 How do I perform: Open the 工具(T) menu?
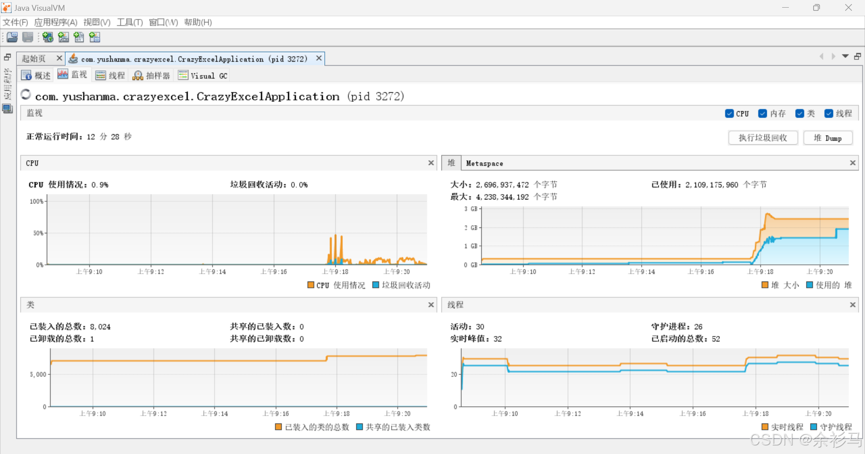pos(130,23)
